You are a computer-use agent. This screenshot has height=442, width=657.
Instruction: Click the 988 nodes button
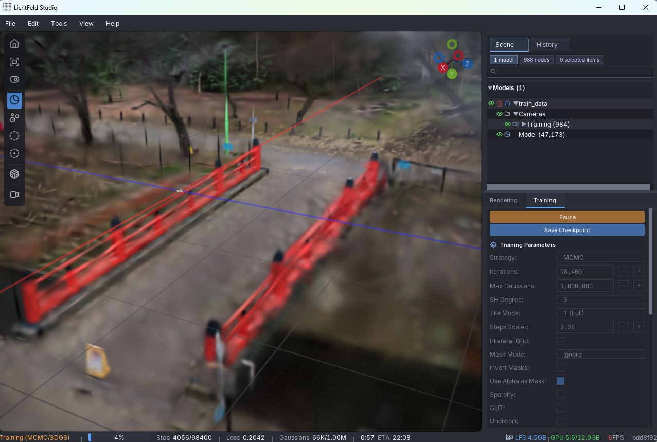point(536,60)
